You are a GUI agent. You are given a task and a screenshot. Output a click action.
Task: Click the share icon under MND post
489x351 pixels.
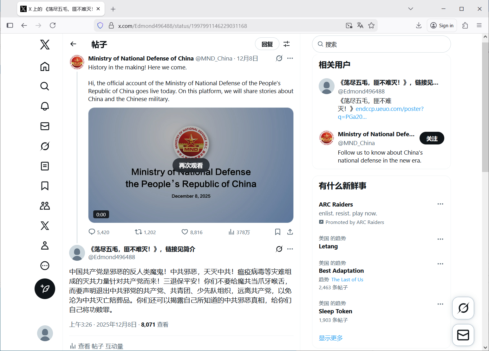point(290,232)
